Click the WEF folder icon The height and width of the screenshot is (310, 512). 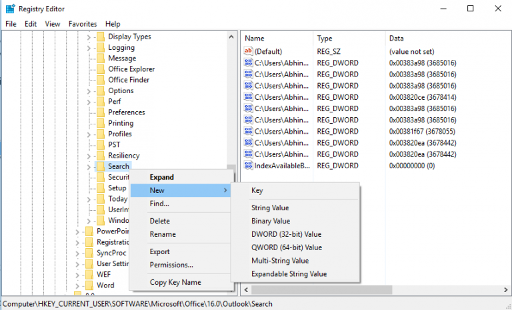(89, 274)
